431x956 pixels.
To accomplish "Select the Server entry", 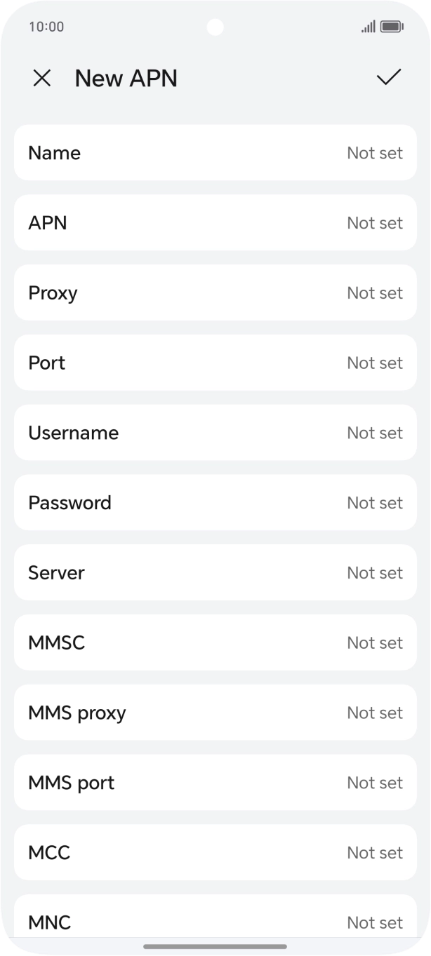I will pos(215,572).
